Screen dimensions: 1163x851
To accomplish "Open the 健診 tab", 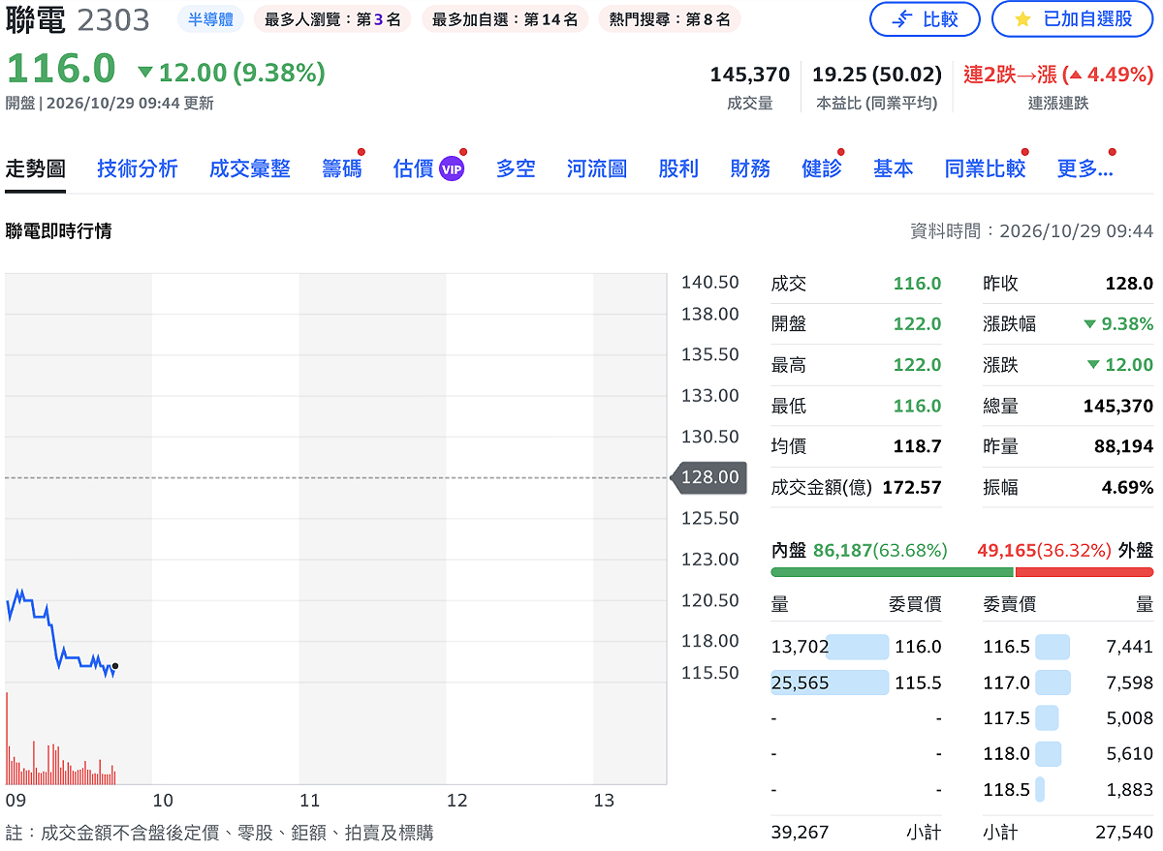I will point(822,168).
